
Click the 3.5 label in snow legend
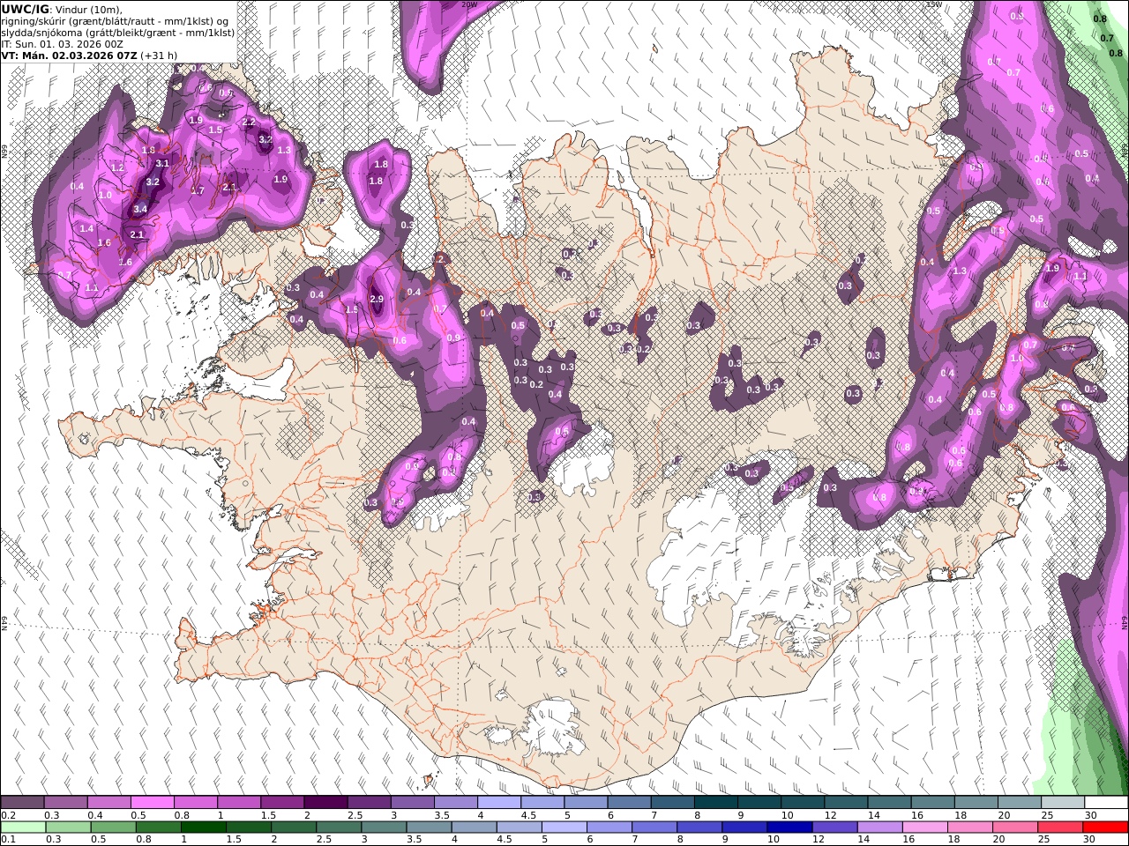441,815
